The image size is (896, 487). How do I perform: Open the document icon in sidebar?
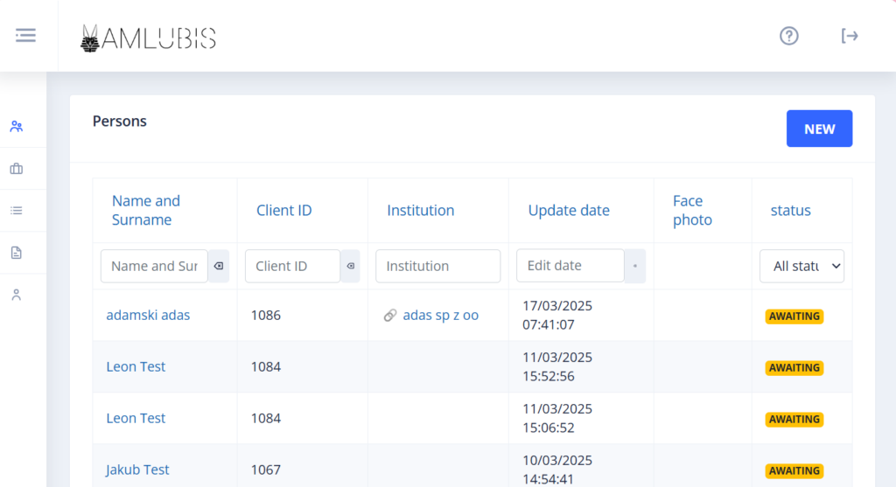coord(17,253)
